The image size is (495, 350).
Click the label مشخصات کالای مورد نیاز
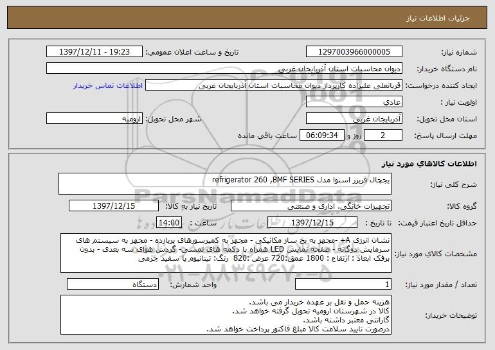click(436, 254)
